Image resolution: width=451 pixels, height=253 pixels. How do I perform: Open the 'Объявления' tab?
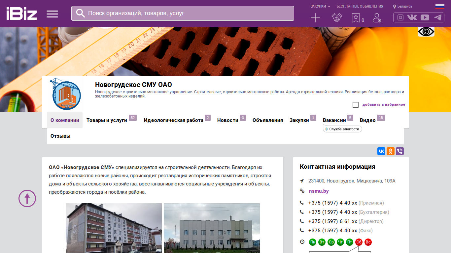pyautogui.click(x=268, y=120)
